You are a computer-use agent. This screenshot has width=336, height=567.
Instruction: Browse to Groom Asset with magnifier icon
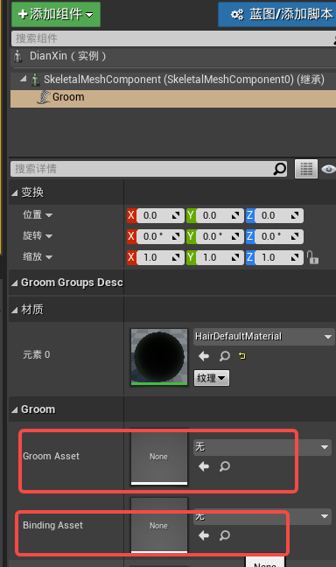(x=225, y=466)
